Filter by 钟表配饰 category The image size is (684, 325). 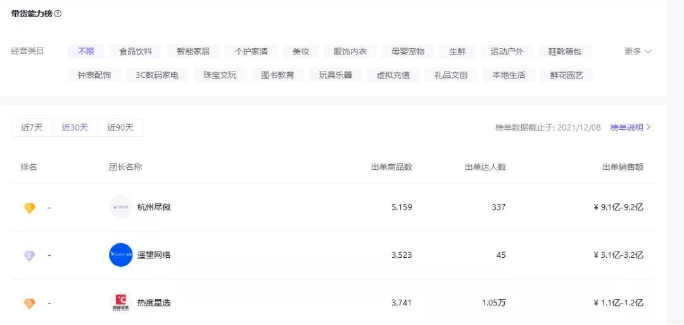(x=94, y=75)
